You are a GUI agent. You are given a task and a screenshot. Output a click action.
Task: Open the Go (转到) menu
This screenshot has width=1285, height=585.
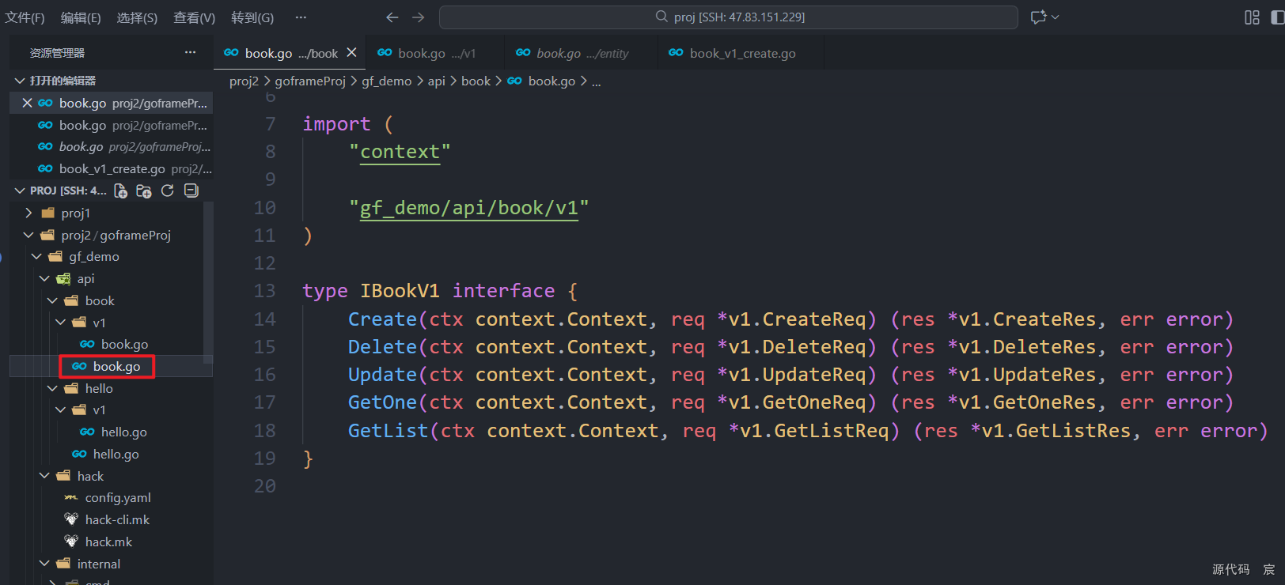tap(252, 17)
